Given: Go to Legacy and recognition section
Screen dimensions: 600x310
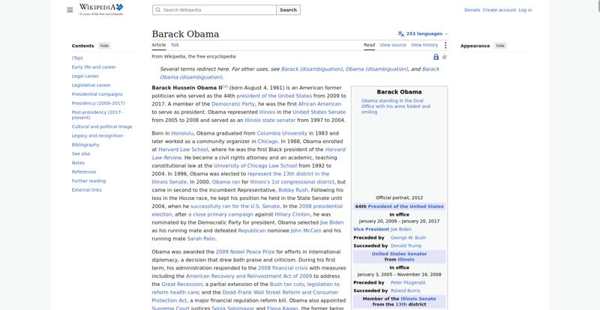Looking at the screenshot, I should pos(97,136).
